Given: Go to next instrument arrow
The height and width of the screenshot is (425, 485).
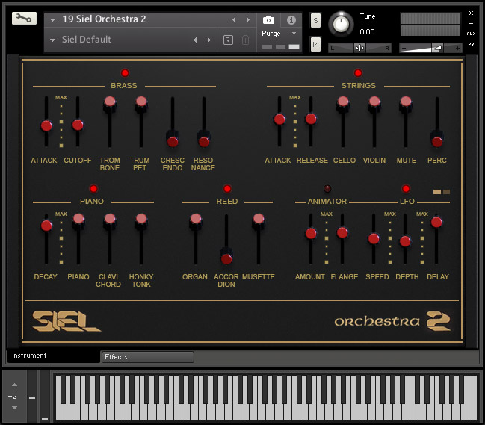Looking at the screenshot, I should [x=248, y=19].
